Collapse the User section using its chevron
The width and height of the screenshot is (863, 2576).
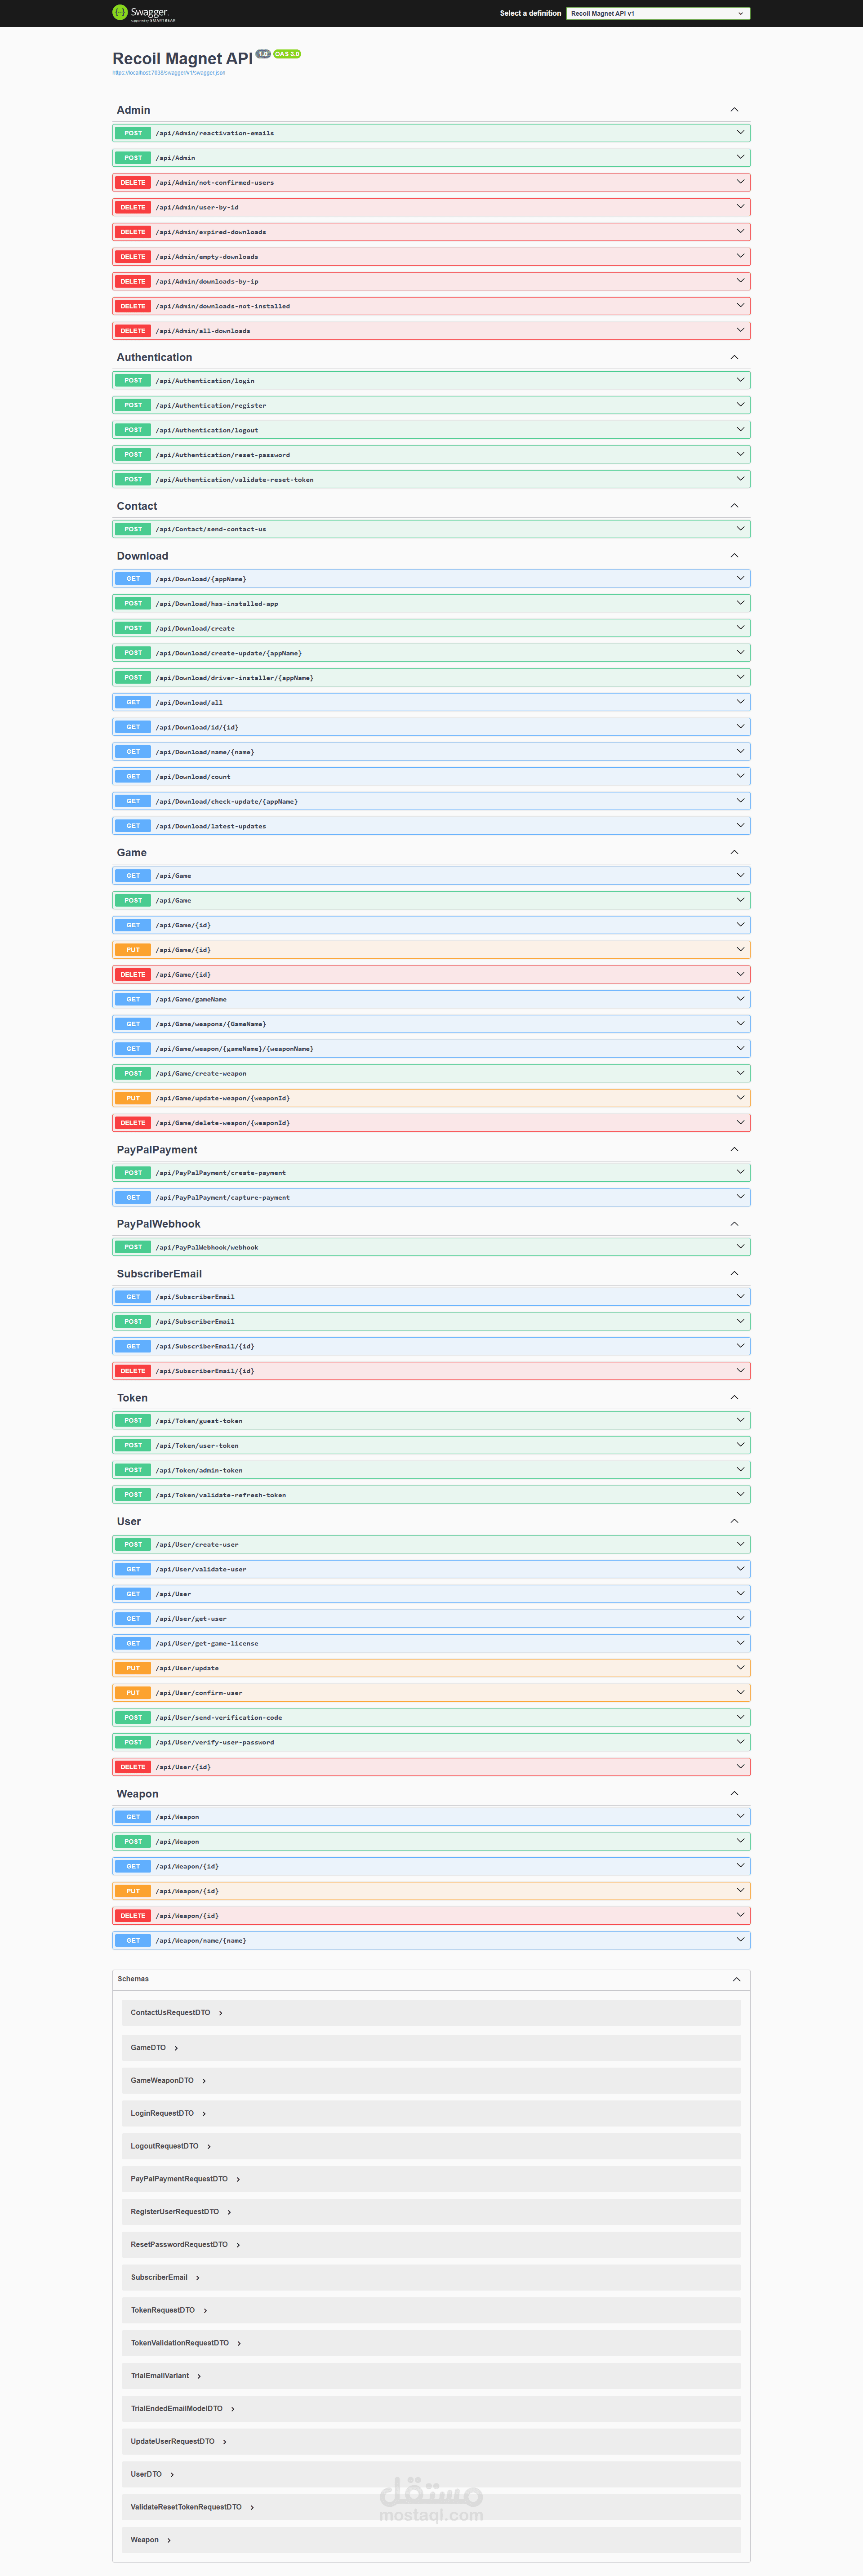(x=734, y=1521)
